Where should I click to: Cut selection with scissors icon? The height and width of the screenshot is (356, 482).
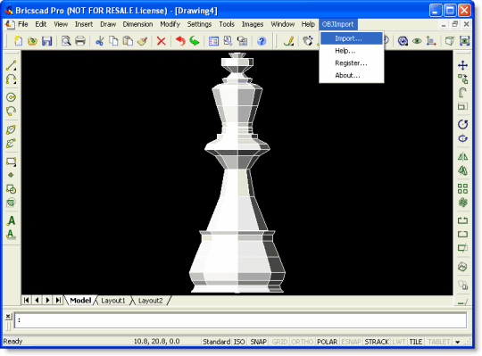click(x=99, y=41)
